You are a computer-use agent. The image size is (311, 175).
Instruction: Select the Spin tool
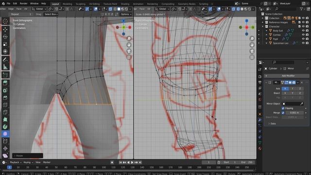[5, 126]
